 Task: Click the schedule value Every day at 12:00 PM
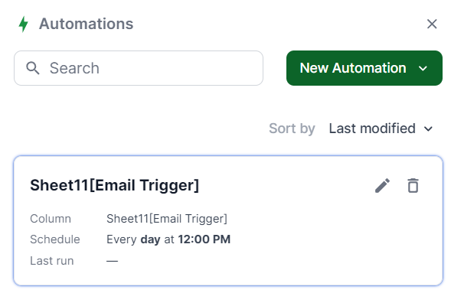(x=168, y=239)
